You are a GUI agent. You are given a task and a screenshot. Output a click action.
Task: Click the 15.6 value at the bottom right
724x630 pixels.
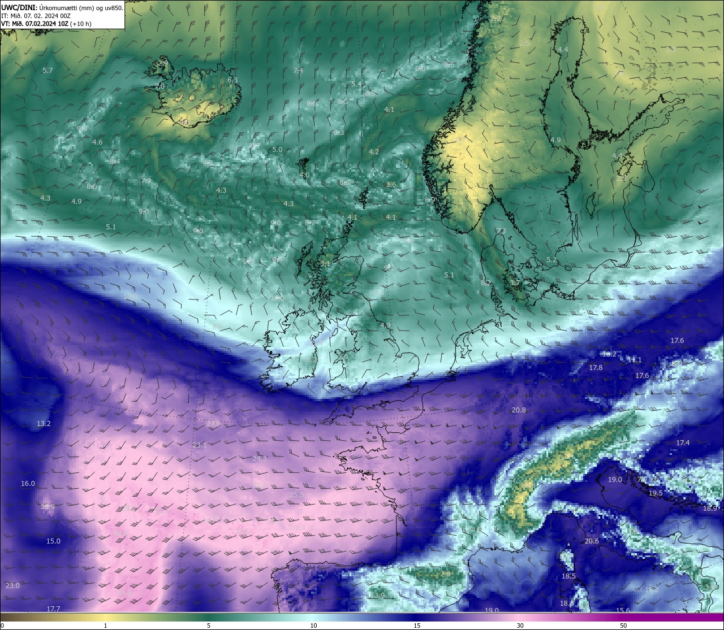(623, 611)
